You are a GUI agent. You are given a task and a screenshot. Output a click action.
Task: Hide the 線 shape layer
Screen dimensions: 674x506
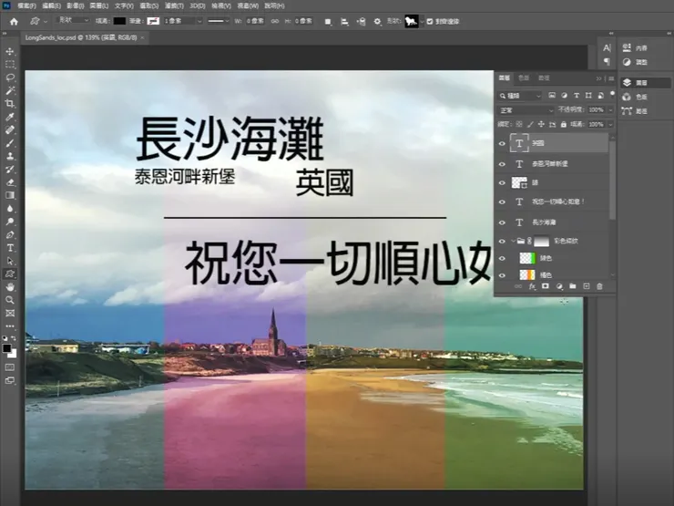pyautogui.click(x=502, y=183)
